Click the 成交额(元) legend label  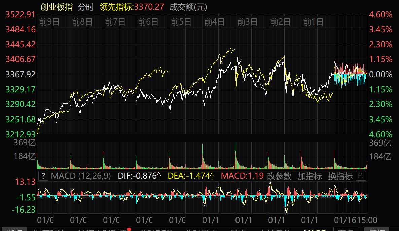coord(188,7)
